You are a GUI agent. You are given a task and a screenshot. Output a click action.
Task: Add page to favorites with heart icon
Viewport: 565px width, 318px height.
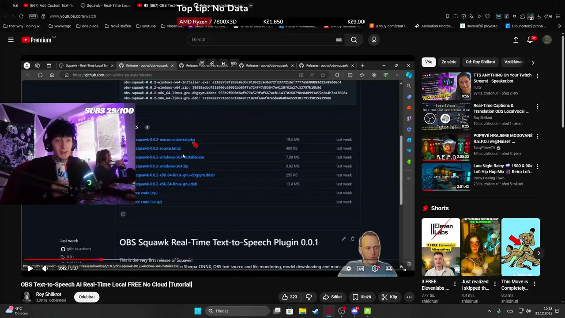click(x=487, y=16)
